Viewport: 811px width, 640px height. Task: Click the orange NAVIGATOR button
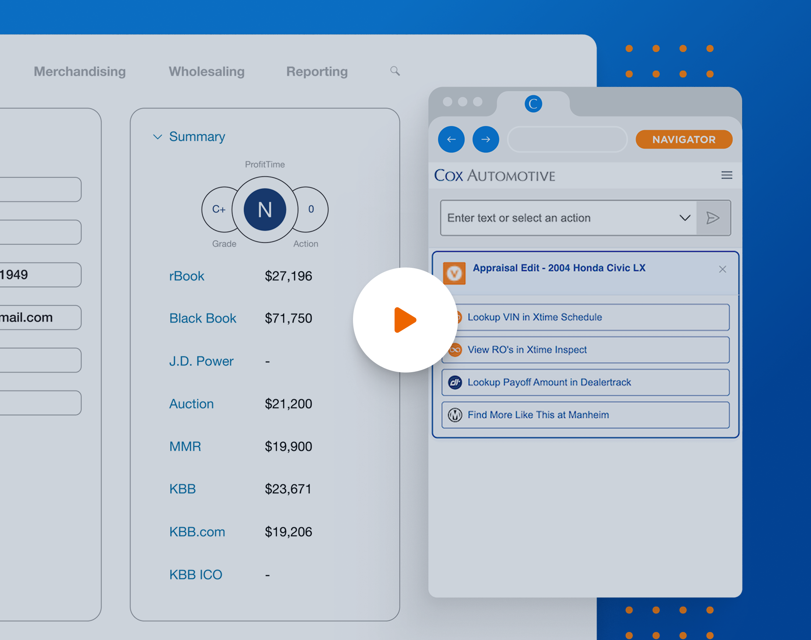684,139
